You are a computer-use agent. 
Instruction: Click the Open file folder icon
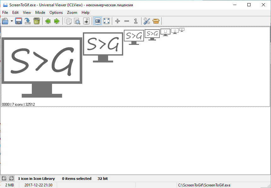(5, 21)
